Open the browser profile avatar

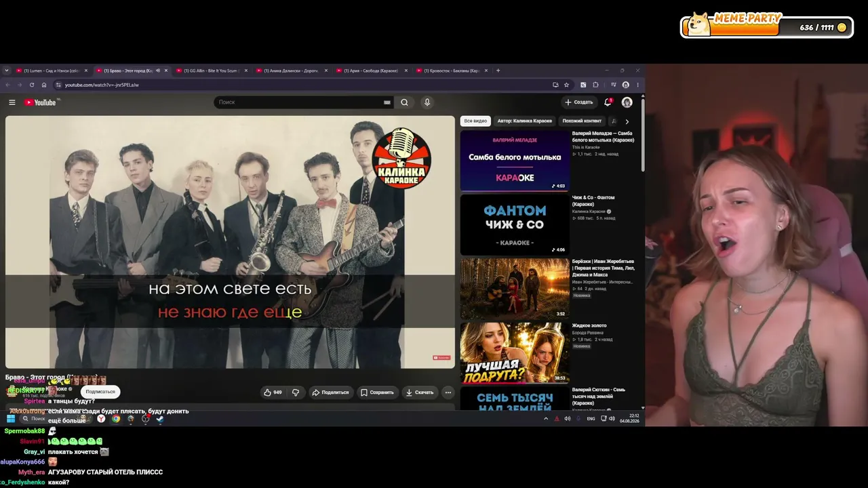tap(625, 85)
